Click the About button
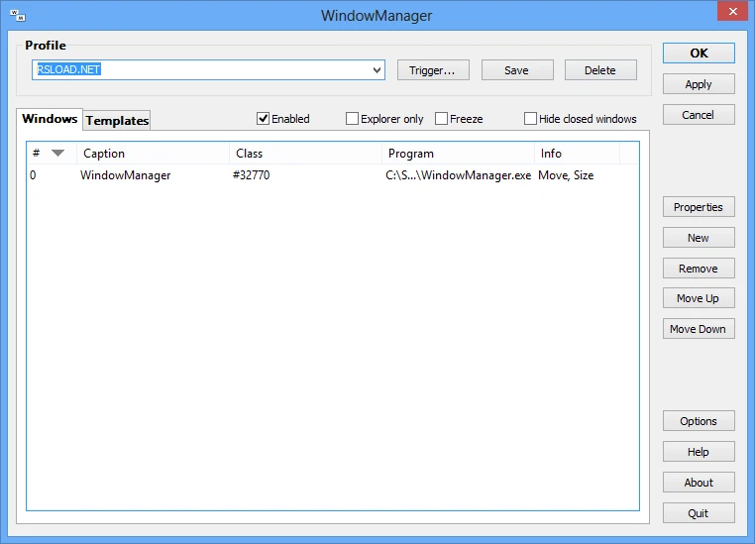The image size is (755, 544). (699, 483)
